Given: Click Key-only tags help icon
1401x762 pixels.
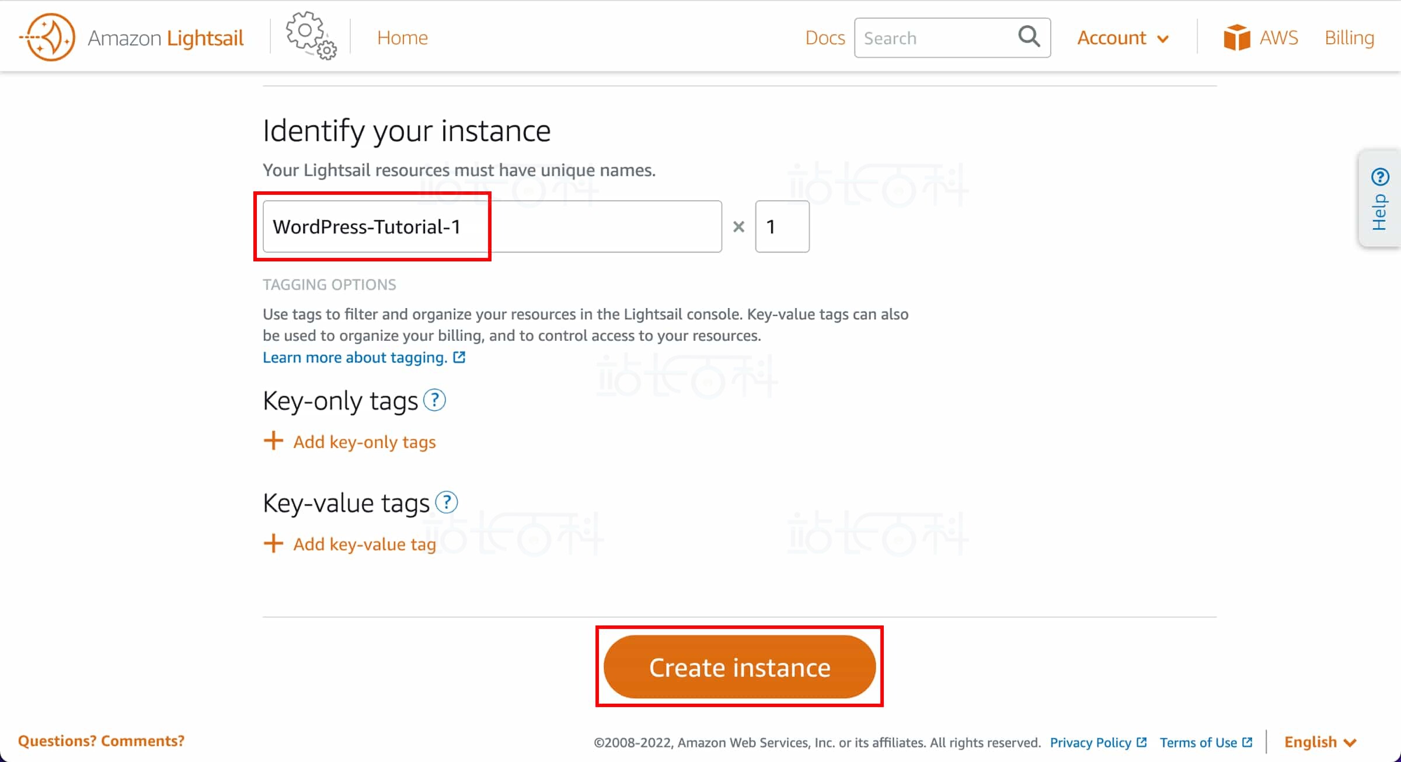Looking at the screenshot, I should pos(434,400).
